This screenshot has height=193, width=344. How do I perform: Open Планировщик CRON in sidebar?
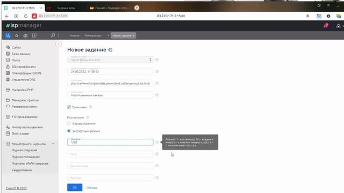pyautogui.click(x=26, y=73)
